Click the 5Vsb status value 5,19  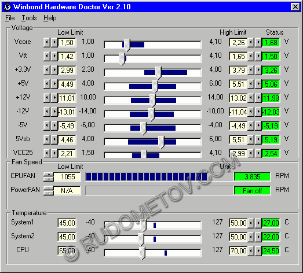[271, 140]
